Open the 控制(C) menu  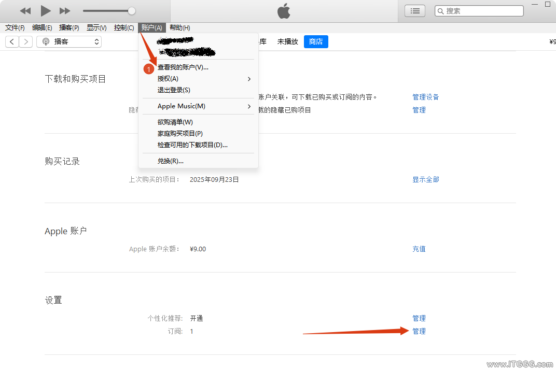(x=124, y=27)
